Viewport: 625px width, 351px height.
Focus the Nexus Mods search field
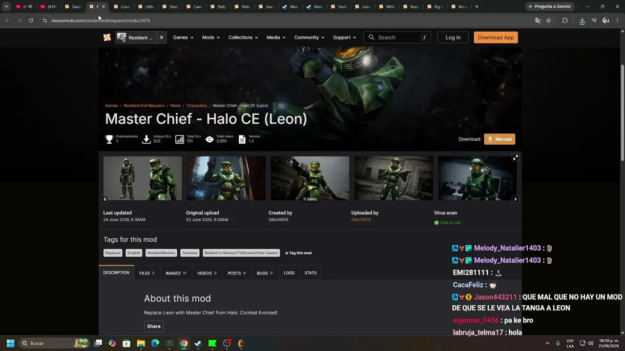click(x=397, y=38)
